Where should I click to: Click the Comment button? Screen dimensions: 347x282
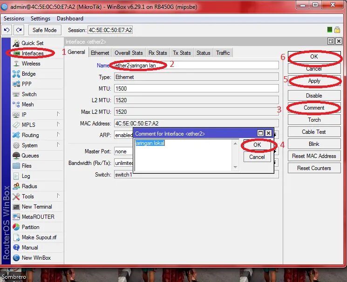tap(314, 108)
